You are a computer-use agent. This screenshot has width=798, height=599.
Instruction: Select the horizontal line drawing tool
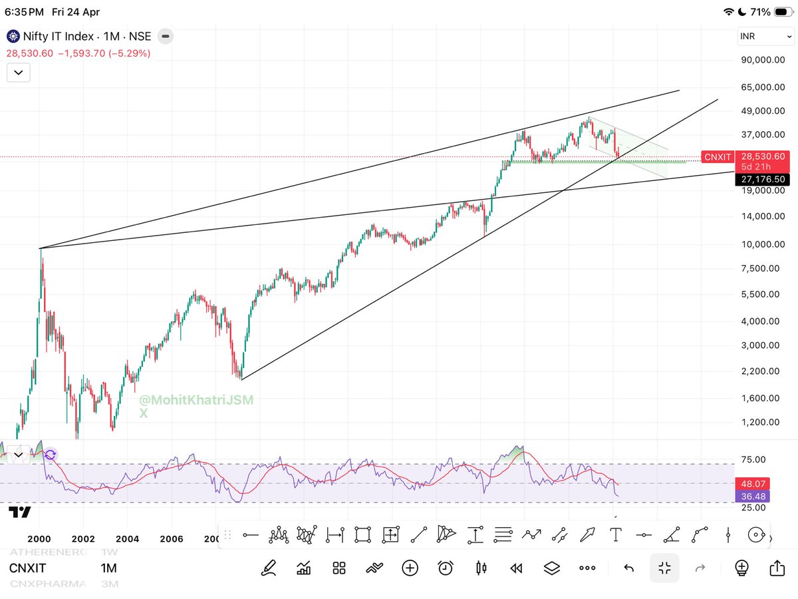tap(251, 534)
